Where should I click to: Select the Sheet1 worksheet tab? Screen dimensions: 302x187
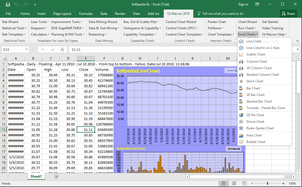(36, 176)
